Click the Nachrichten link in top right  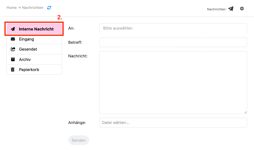point(216,9)
